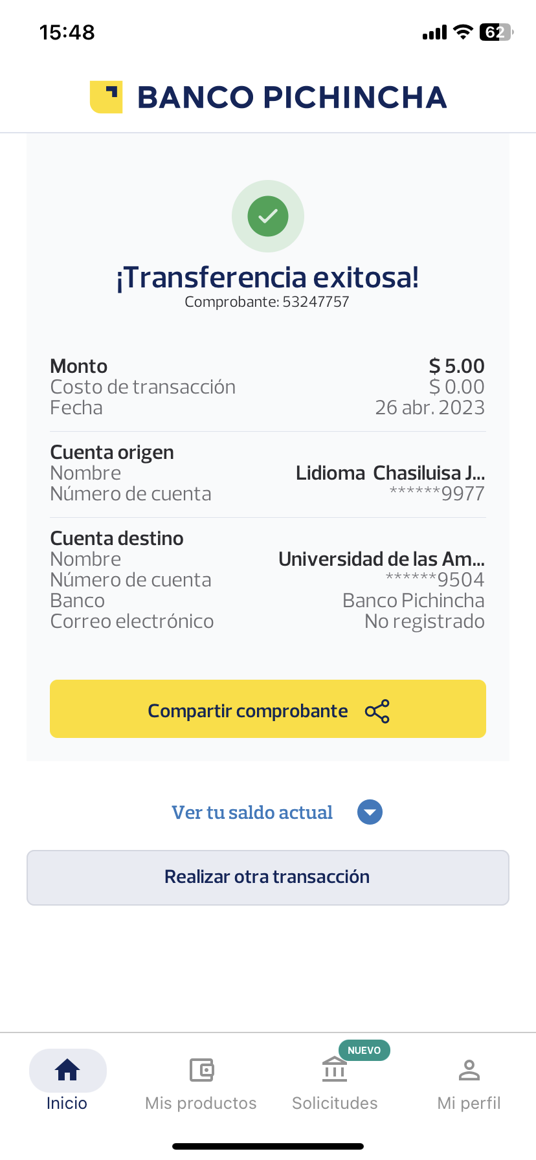Tap the bank building Solicitudes icon
536x1160 pixels.
click(335, 1069)
